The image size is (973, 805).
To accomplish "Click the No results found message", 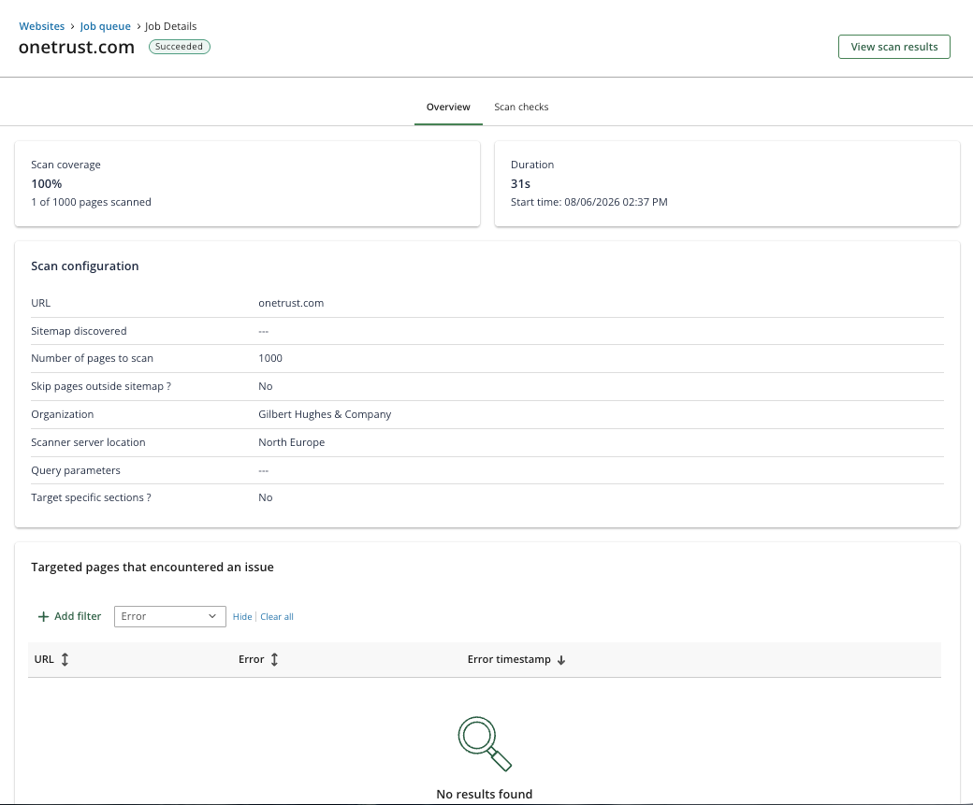I will [484, 794].
